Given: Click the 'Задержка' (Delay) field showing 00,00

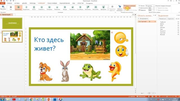Looking at the screenshot, I should 151,10.
